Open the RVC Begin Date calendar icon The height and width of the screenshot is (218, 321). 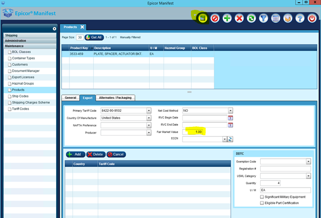tap(230, 118)
